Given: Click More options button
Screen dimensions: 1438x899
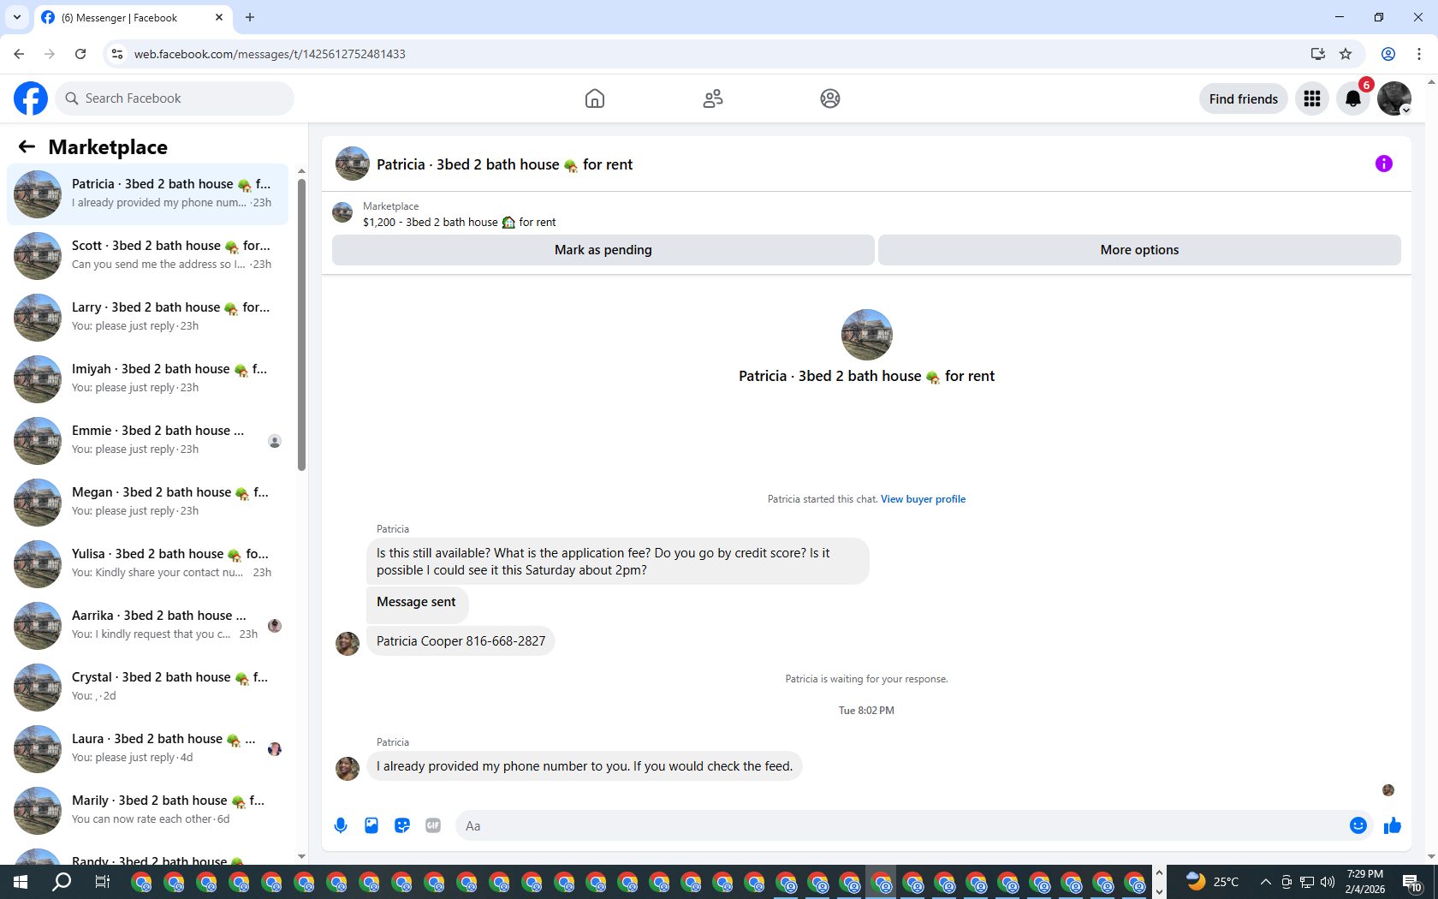Looking at the screenshot, I should pyautogui.click(x=1139, y=250).
